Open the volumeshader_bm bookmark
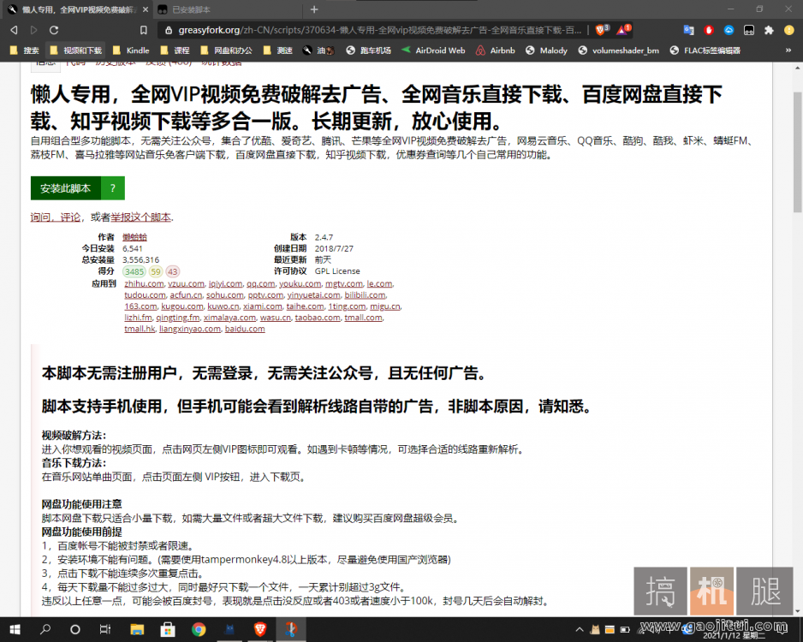This screenshot has height=642, width=803. pos(619,51)
